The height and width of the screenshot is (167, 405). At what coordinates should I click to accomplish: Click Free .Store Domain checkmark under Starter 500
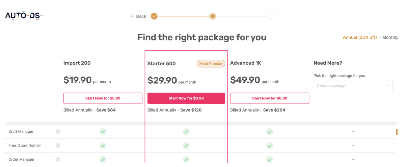tap(186, 145)
